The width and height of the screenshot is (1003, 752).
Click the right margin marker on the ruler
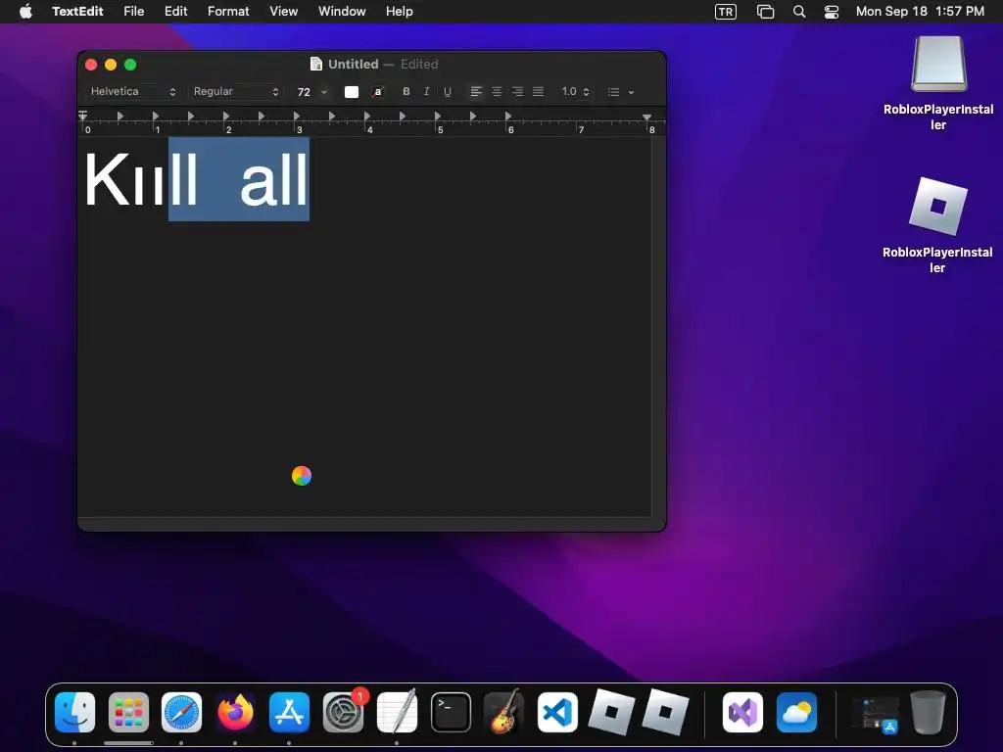tap(646, 117)
